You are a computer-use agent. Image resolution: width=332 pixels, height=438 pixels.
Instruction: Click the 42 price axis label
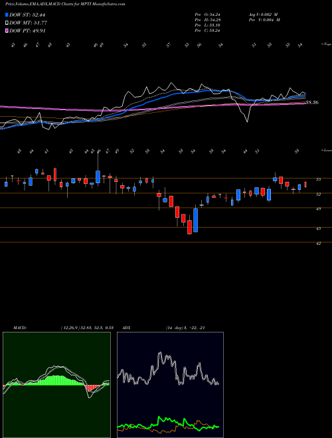318,244
